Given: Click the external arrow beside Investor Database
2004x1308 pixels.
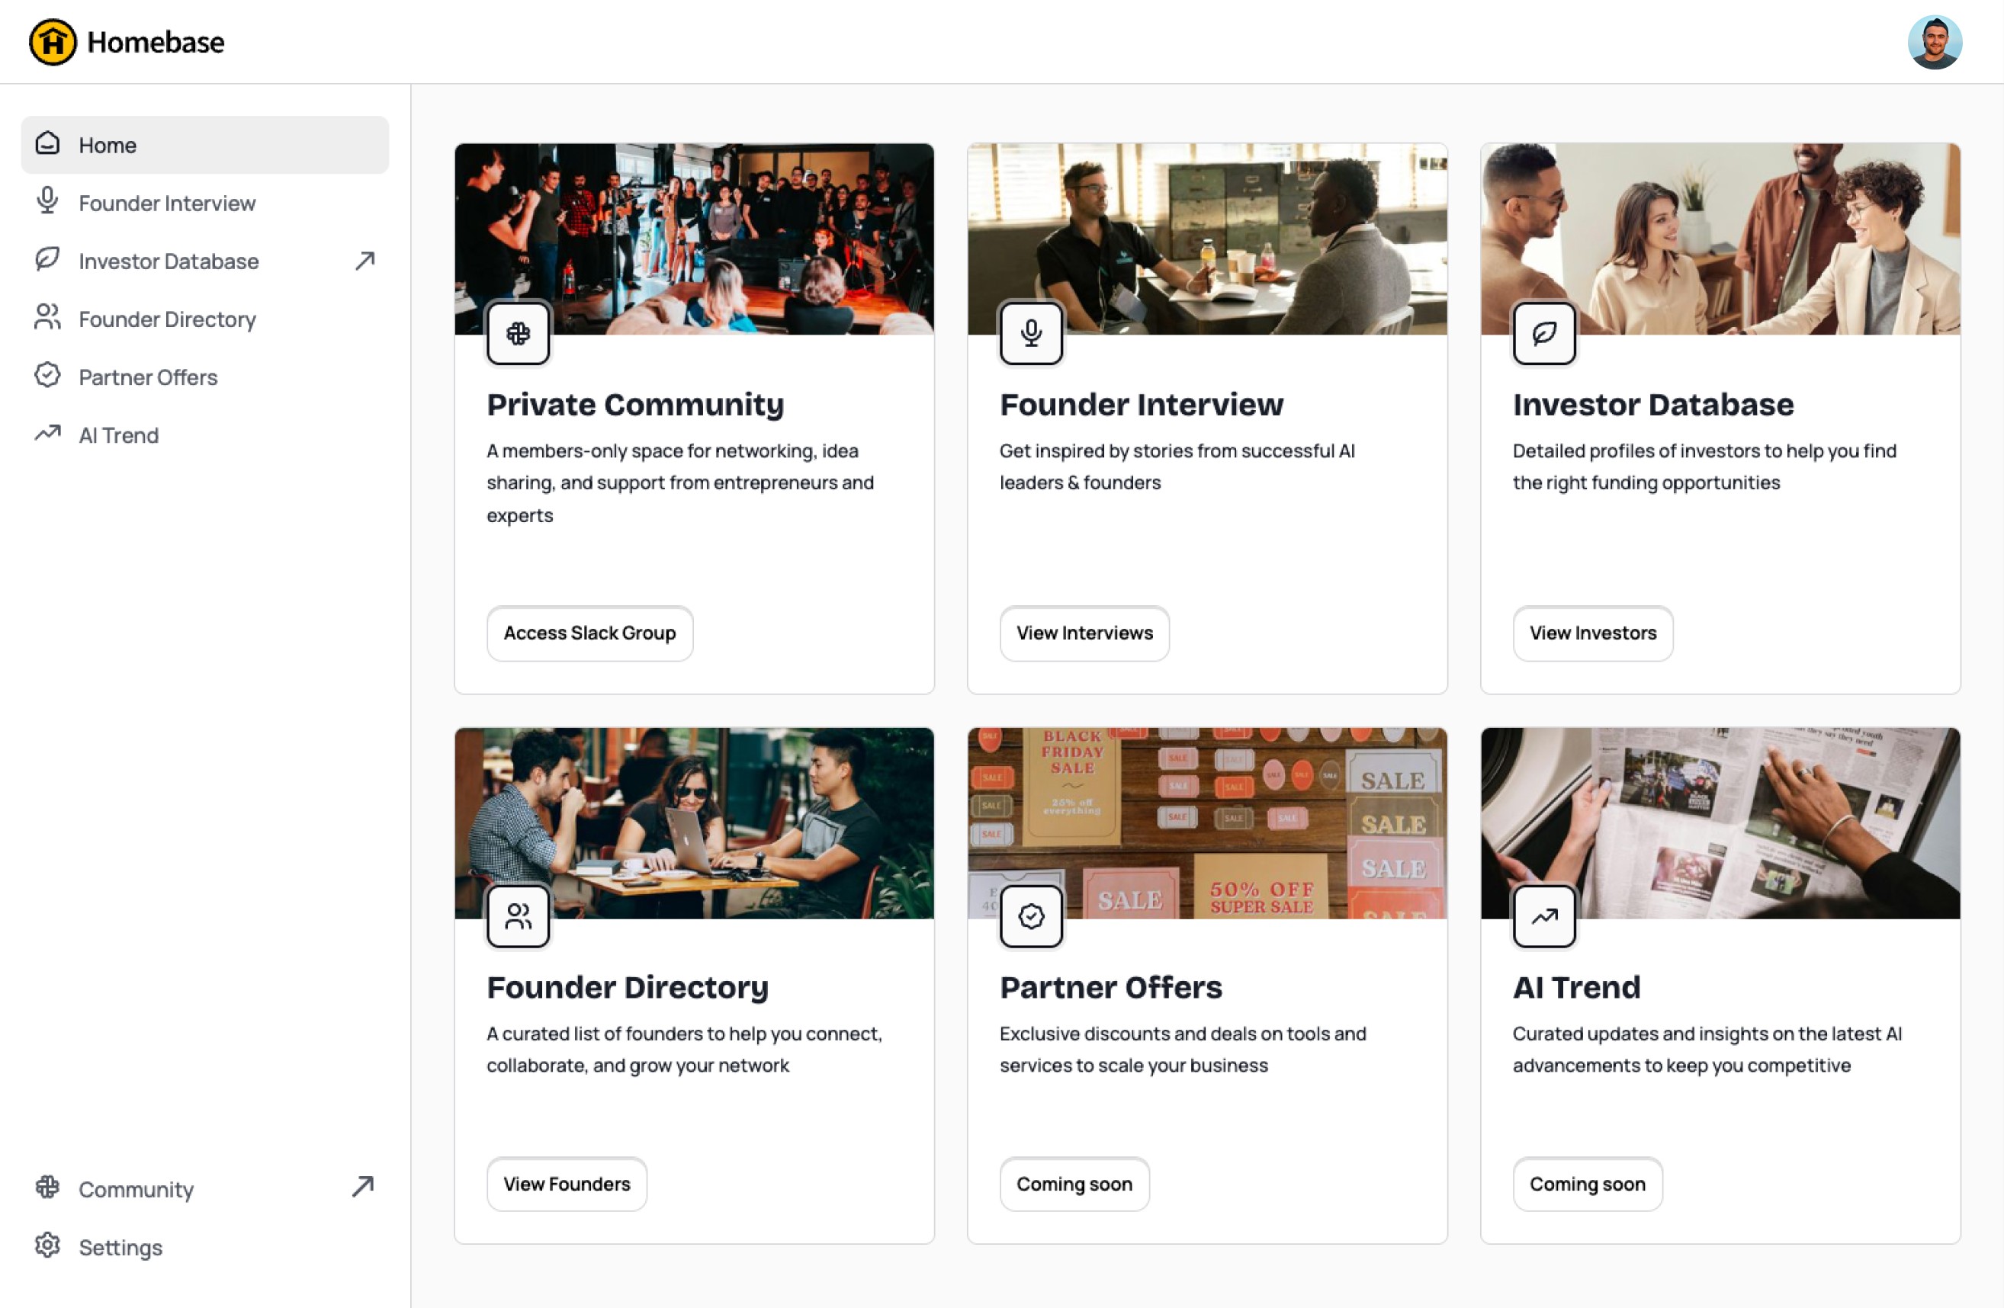Looking at the screenshot, I should (x=365, y=261).
